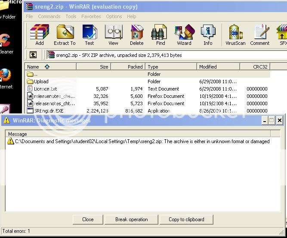The width and height of the screenshot is (287, 238).
Task: Click the Copy to clipboard button
Action: tap(186, 219)
